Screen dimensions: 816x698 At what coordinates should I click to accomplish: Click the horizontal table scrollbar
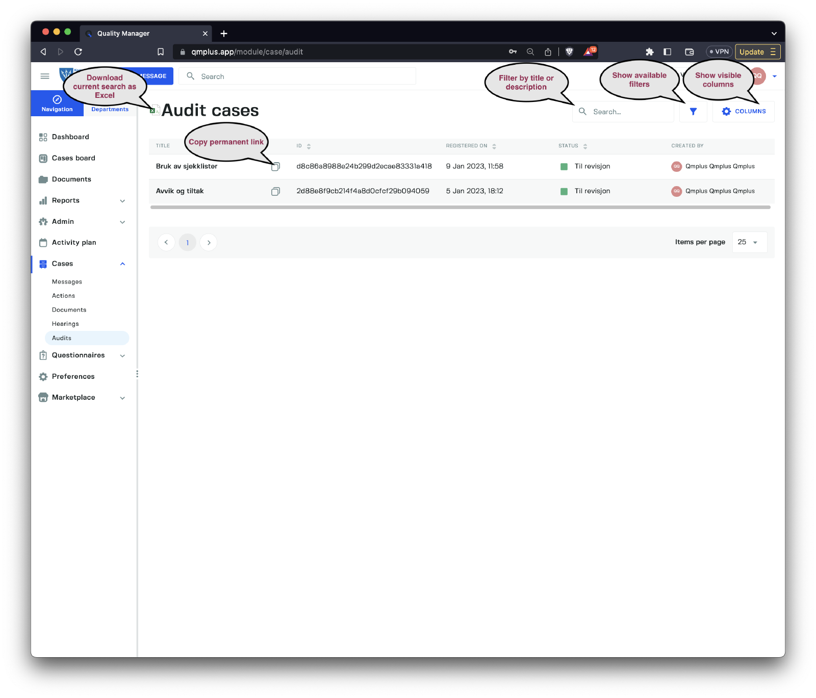(460, 208)
